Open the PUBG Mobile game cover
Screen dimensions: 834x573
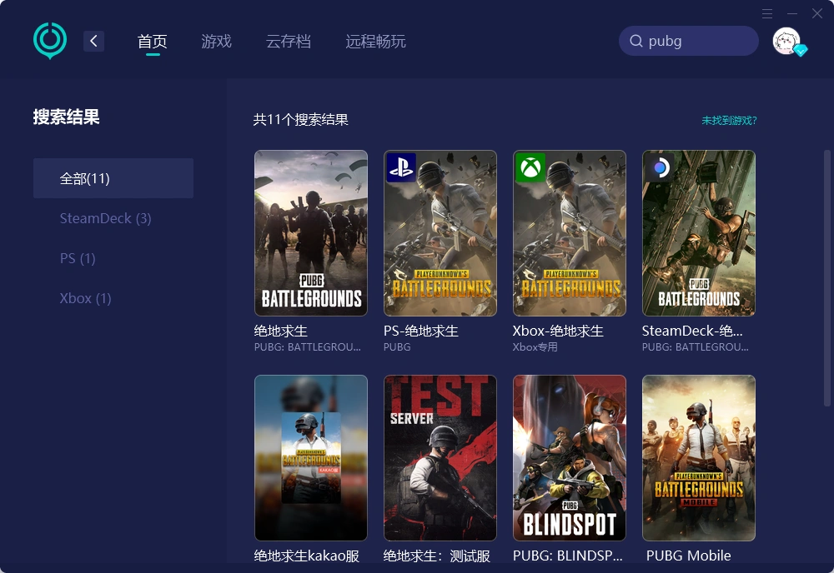[x=699, y=458]
